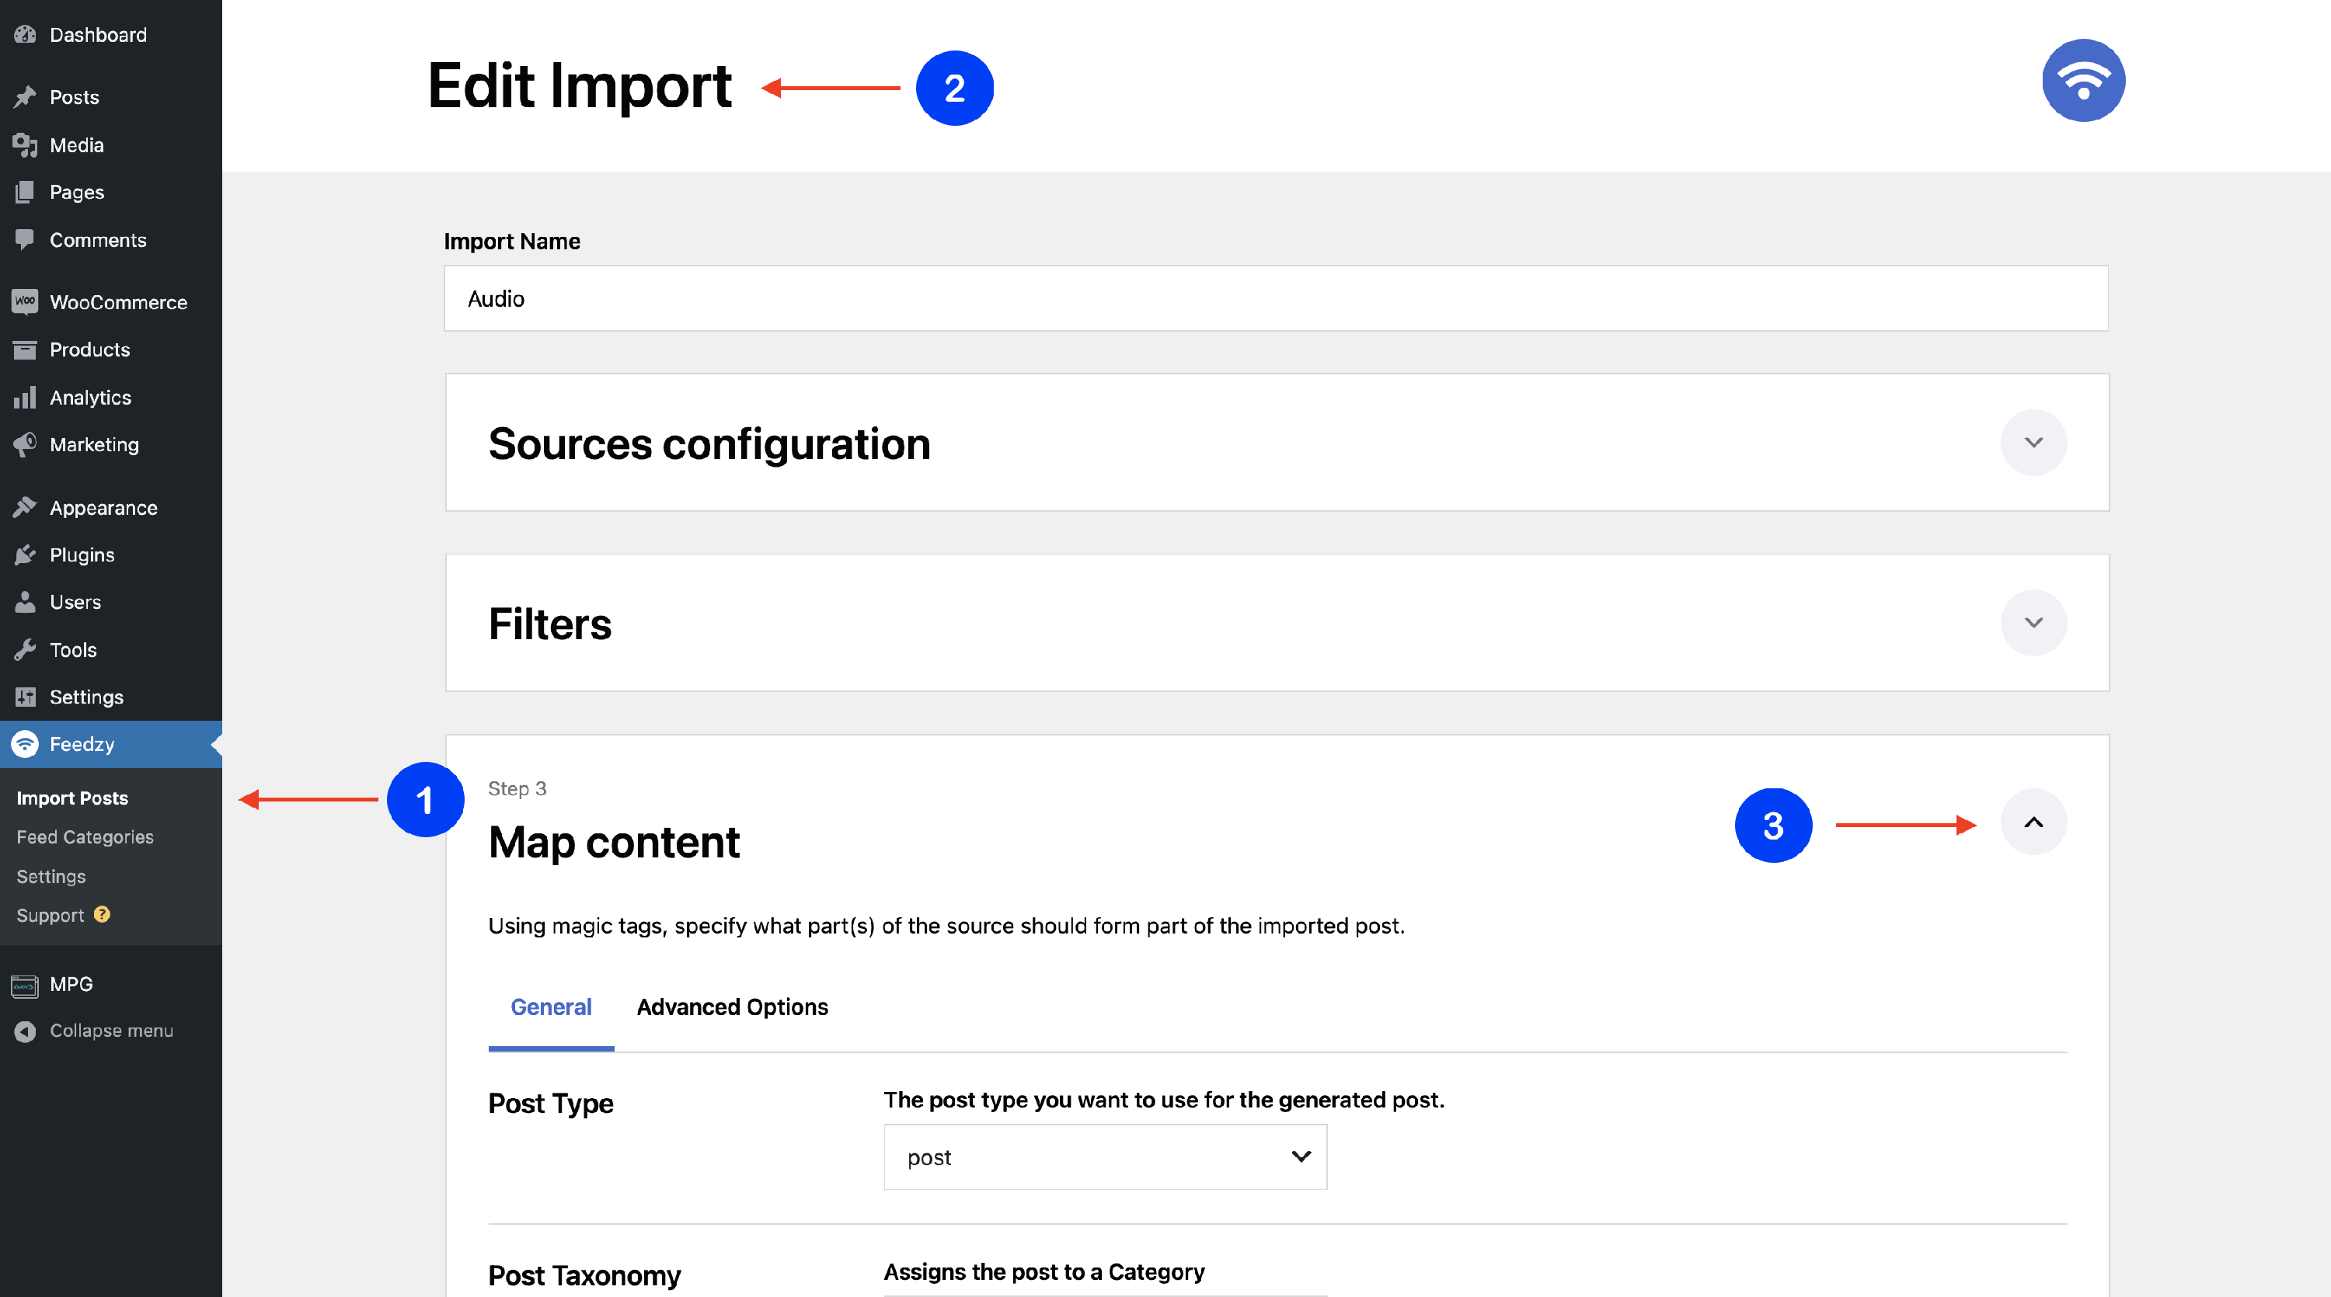Click the Analytics bar chart icon

point(26,397)
